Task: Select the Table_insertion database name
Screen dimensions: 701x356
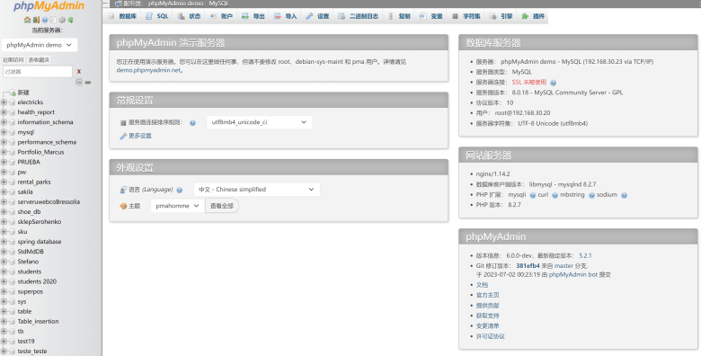Action: 38,322
